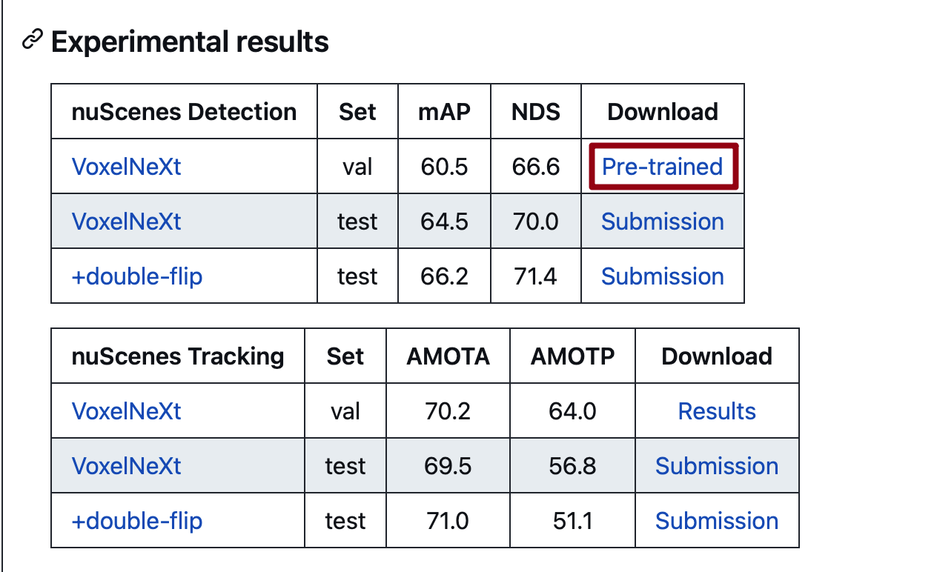Screen dimensions: 937x572
Task: Open the Pre-trained download link
Action: (x=662, y=167)
